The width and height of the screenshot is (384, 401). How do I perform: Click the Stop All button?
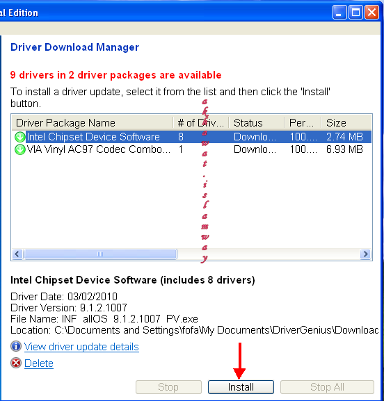coord(327,387)
